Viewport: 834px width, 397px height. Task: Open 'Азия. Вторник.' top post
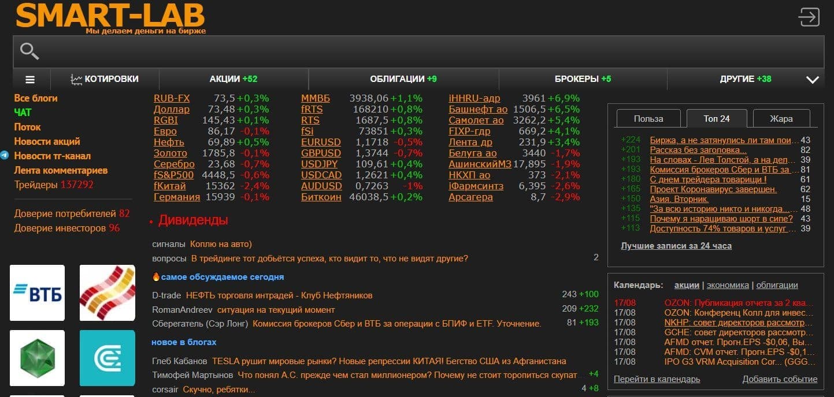coord(679,198)
